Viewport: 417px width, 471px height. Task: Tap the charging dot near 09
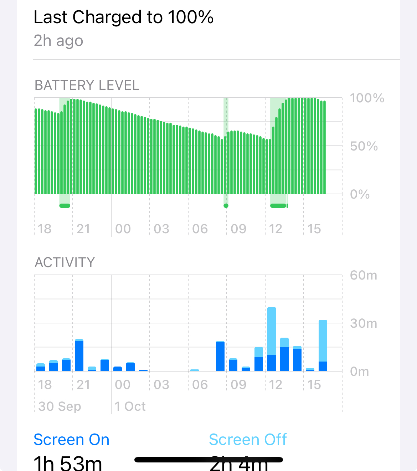click(226, 206)
